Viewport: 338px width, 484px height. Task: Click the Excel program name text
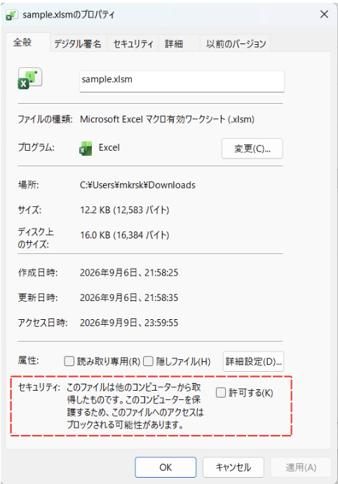click(x=109, y=147)
